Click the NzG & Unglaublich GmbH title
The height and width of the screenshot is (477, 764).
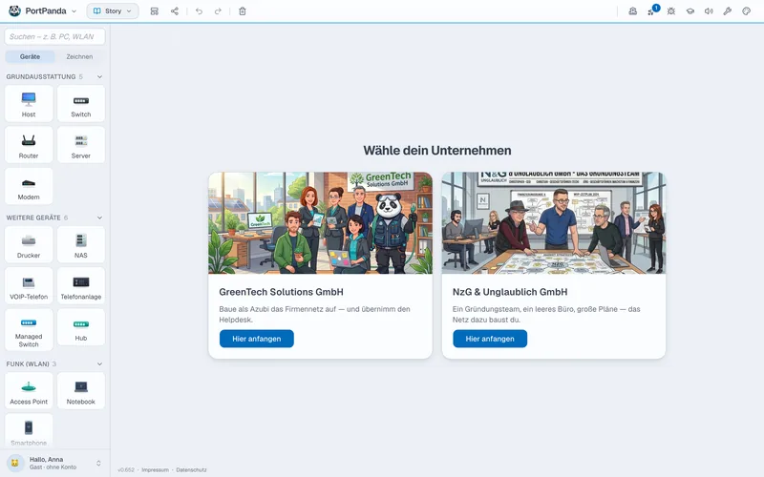pos(510,292)
